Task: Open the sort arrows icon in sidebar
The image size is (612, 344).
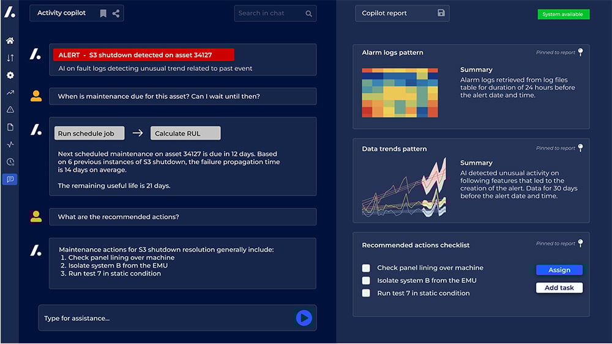Action: tap(10, 58)
